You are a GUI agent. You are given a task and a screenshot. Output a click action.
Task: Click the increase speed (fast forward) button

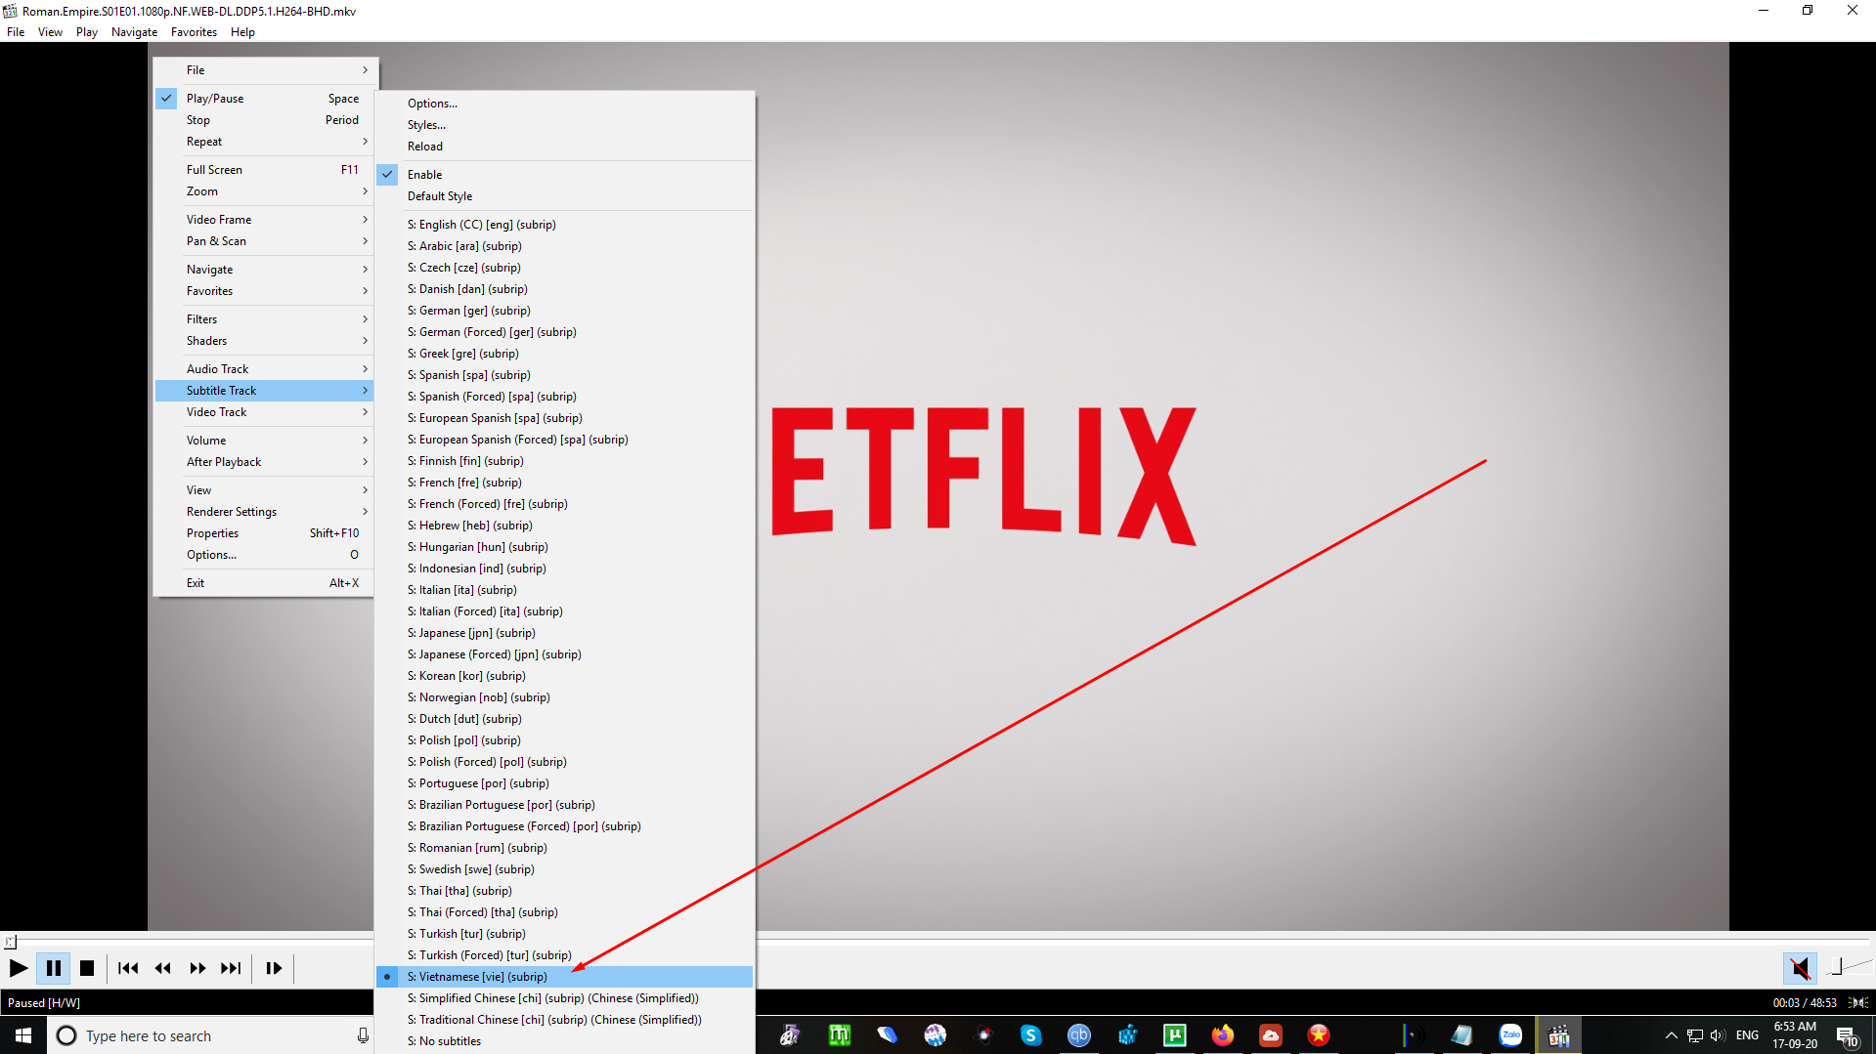[197, 968]
